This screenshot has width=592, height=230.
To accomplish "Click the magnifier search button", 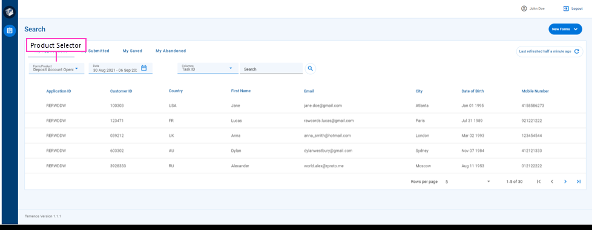I will pyautogui.click(x=311, y=68).
